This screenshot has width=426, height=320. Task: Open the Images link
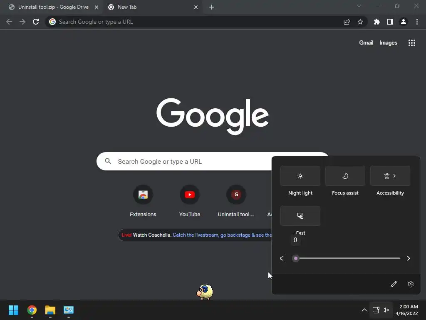click(x=388, y=43)
